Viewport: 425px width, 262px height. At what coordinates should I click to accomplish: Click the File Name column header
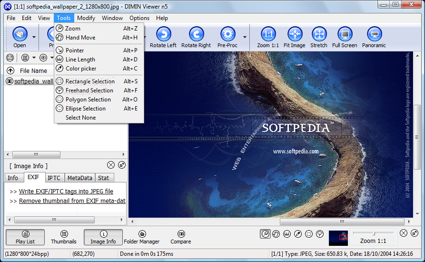tap(33, 71)
